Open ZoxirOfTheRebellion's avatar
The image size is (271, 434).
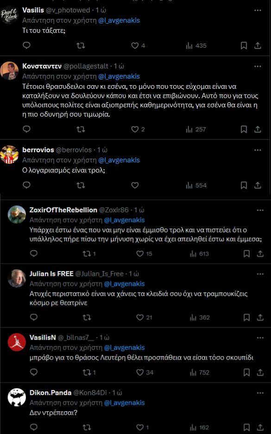(x=17, y=215)
